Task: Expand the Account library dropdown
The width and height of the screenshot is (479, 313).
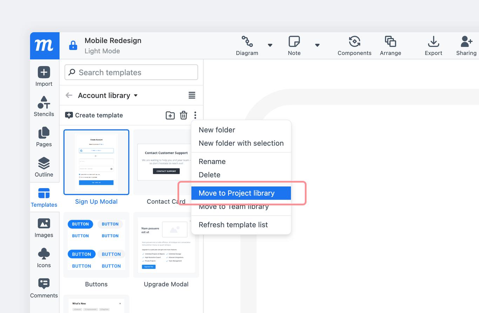Action: click(108, 95)
